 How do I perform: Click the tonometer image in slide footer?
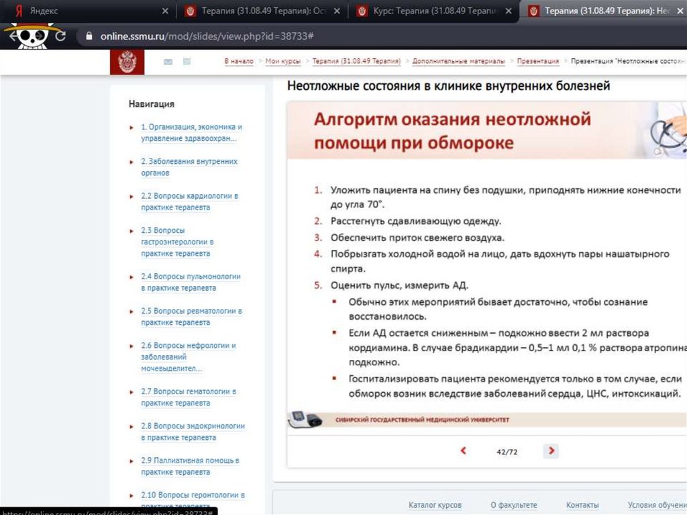point(305,420)
